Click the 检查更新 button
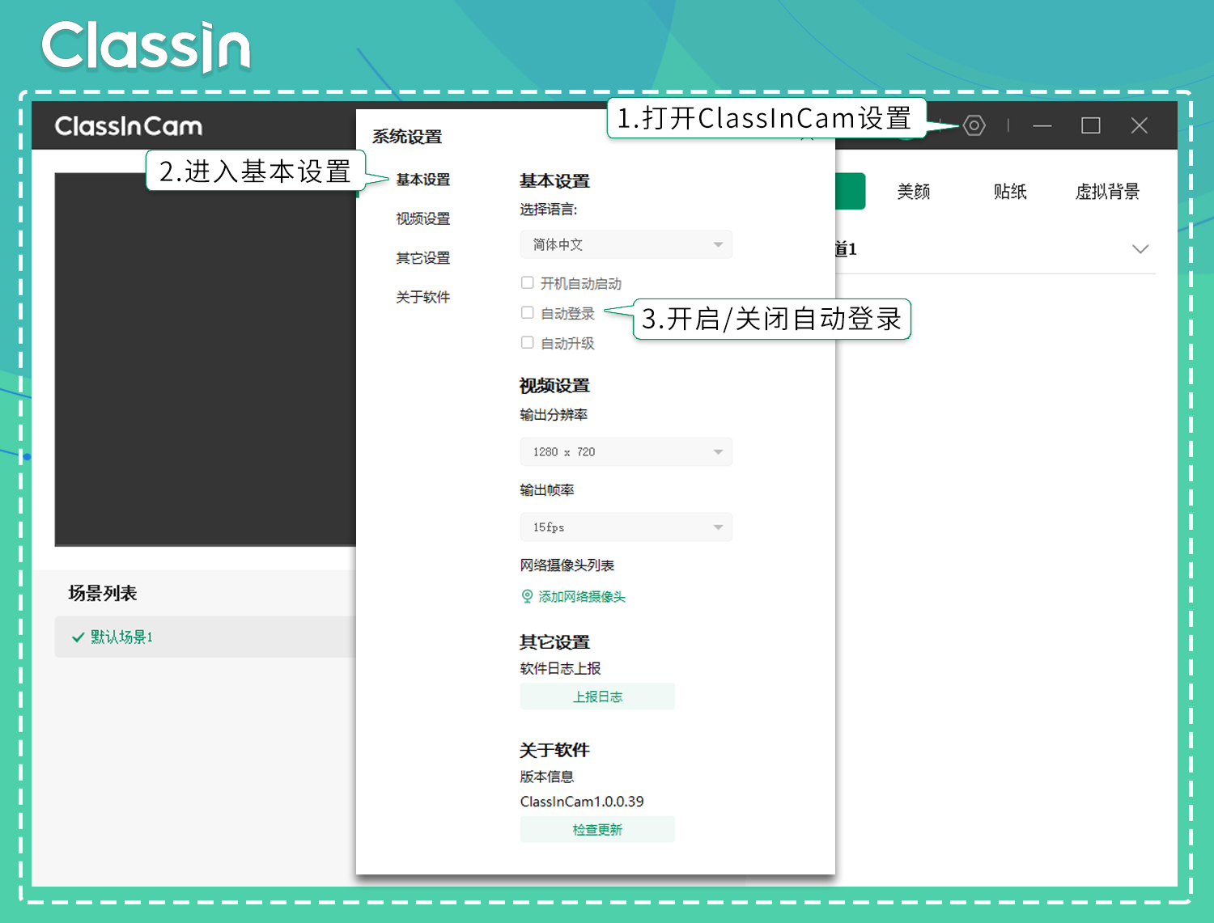 pyautogui.click(x=597, y=829)
